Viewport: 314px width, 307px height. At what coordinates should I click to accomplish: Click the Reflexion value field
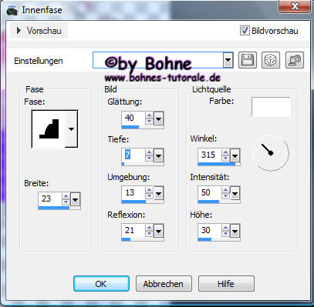point(133,231)
